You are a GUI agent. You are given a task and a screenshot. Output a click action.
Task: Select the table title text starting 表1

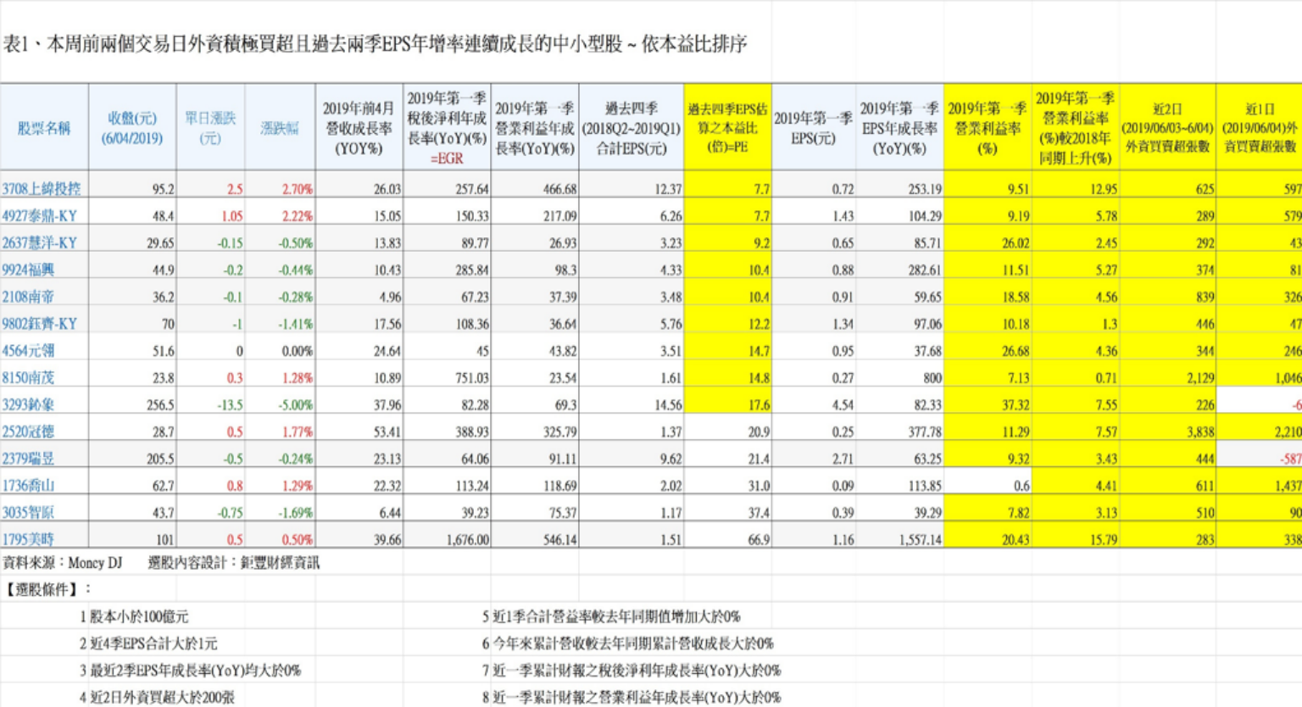point(374,44)
